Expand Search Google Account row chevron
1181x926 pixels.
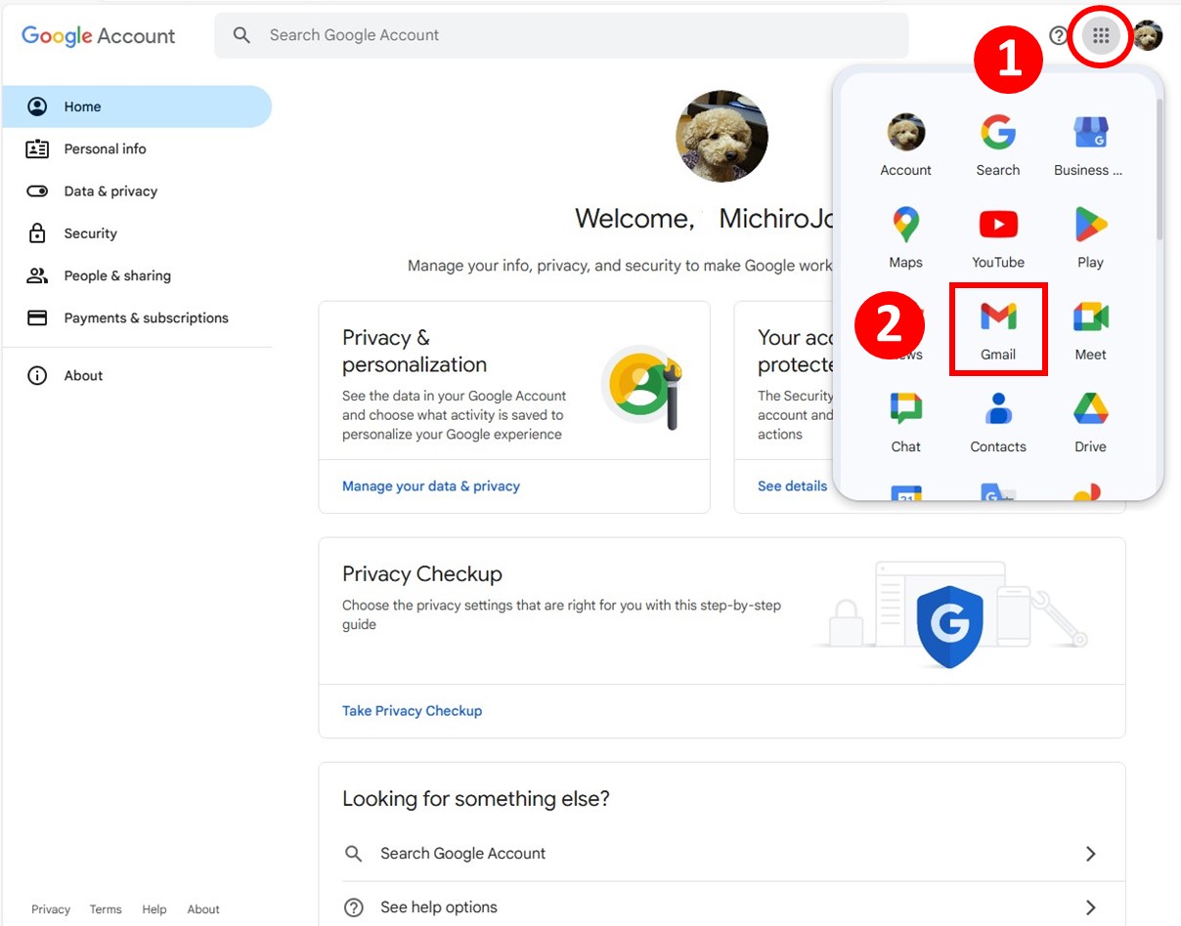[x=1091, y=854]
